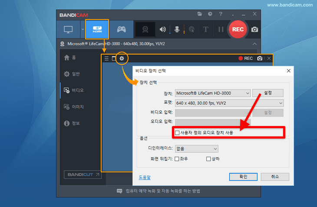Open help question mark icon
This screenshot has width=317, height=207.
221,14
